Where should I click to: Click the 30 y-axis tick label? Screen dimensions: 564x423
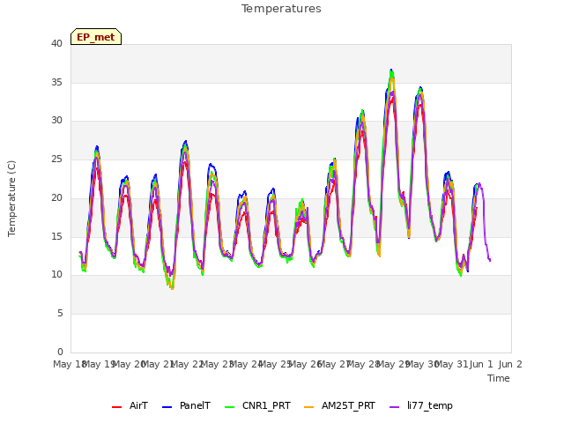point(56,121)
